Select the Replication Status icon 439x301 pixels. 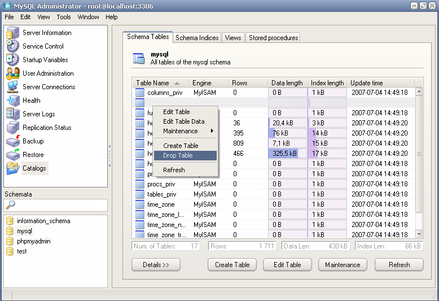[12, 128]
